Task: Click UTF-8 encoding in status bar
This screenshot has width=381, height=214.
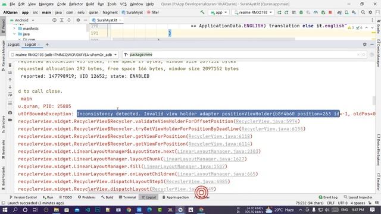Action: pyautogui.click(x=343, y=203)
